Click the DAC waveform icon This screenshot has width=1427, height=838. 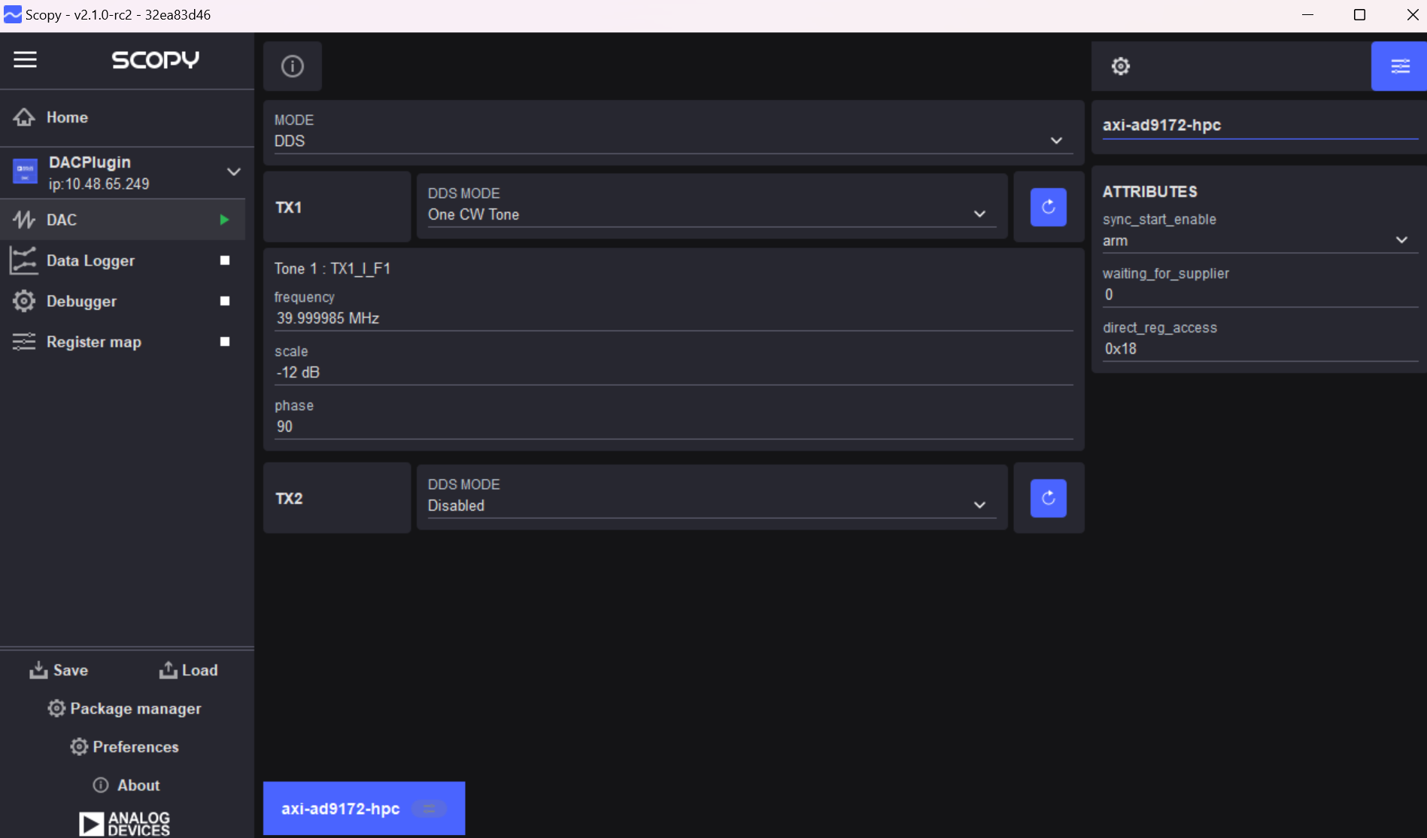pos(24,220)
